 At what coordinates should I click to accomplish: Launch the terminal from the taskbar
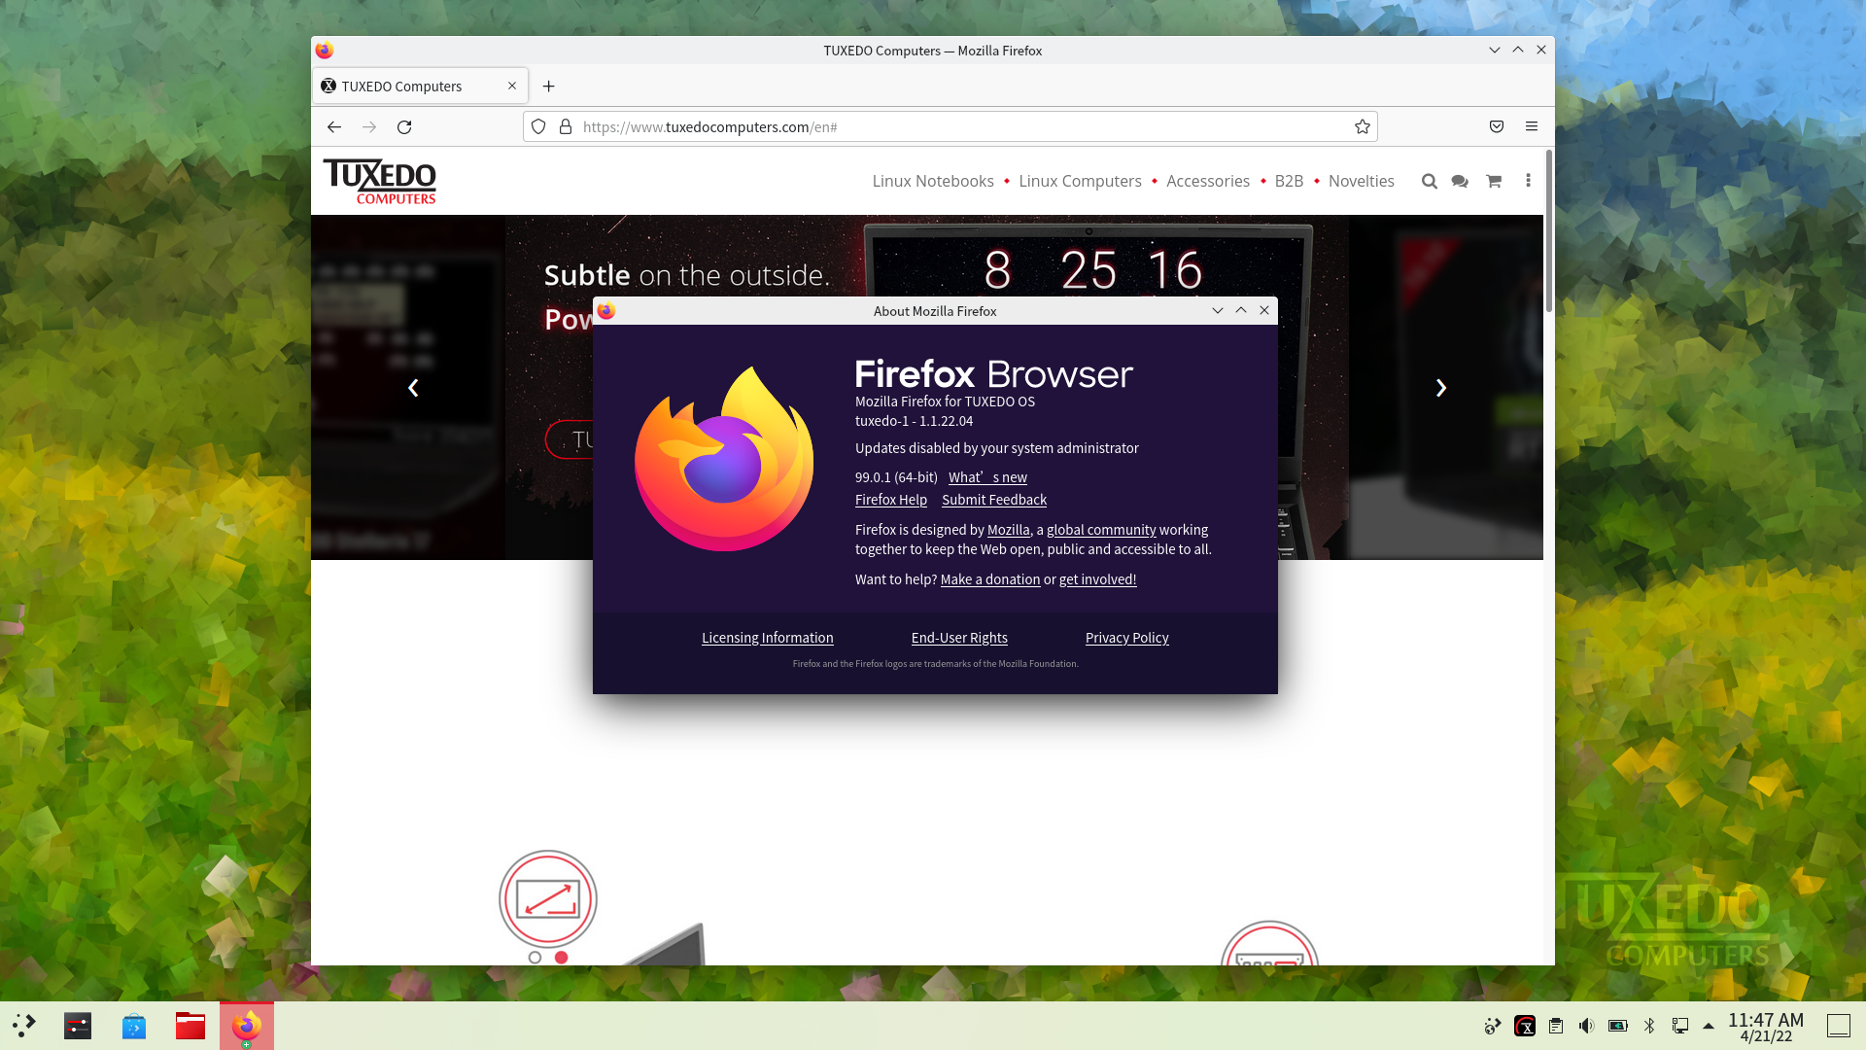pos(78,1026)
